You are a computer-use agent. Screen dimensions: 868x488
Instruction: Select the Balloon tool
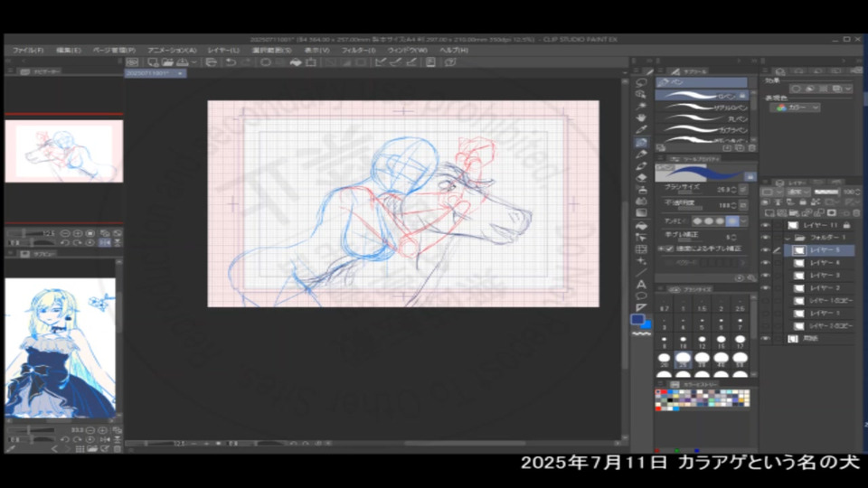click(641, 296)
